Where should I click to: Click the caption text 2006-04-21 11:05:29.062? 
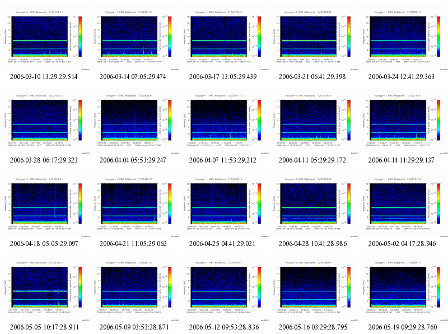coord(133,244)
